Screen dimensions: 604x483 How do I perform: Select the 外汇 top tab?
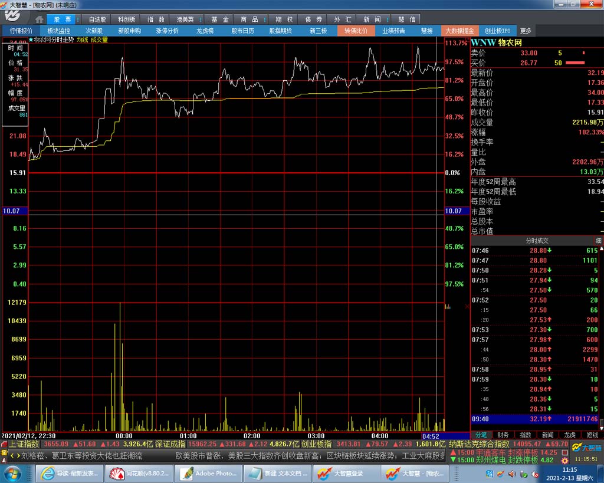click(x=343, y=19)
